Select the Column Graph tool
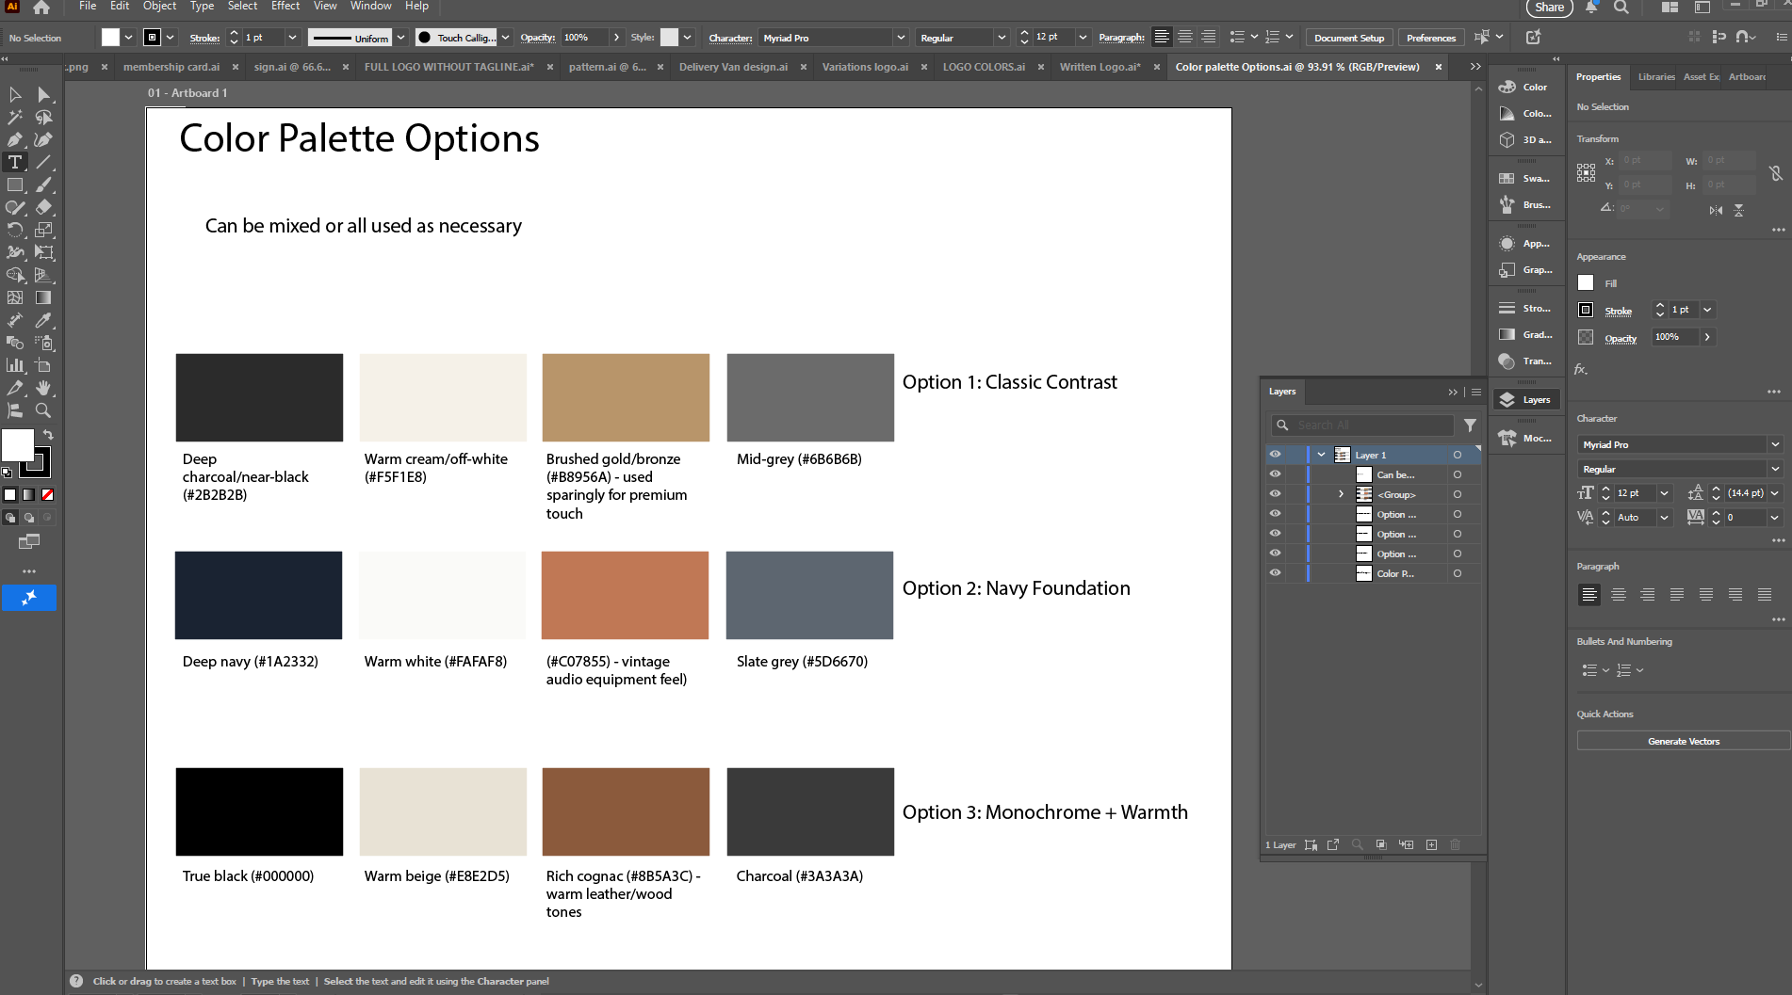This screenshot has height=995, width=1792. 15,365
